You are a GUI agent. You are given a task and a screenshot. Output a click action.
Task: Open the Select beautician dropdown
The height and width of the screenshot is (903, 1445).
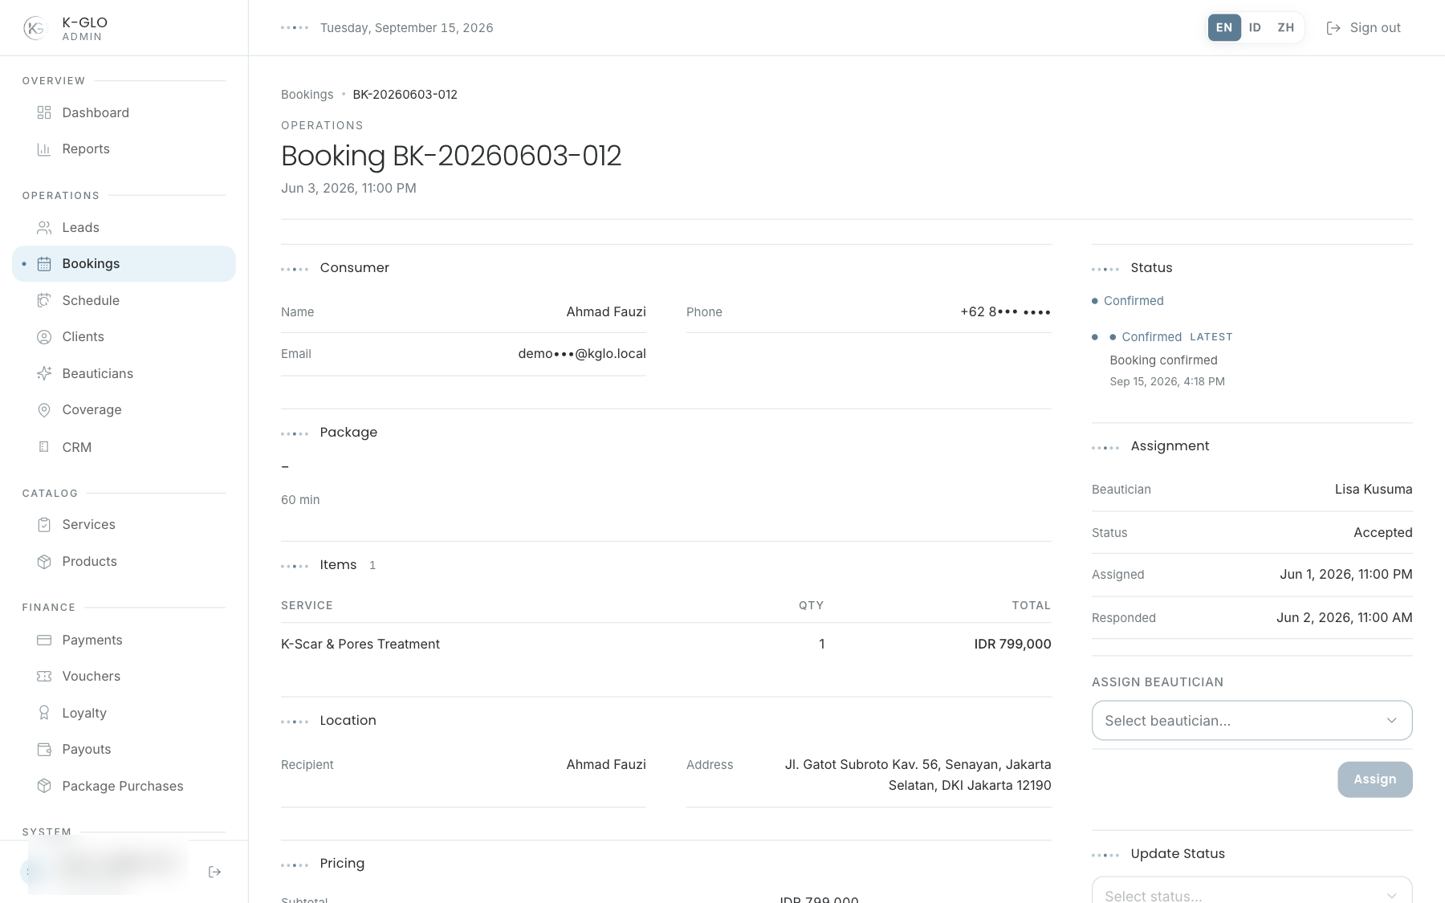[1252, 721]
